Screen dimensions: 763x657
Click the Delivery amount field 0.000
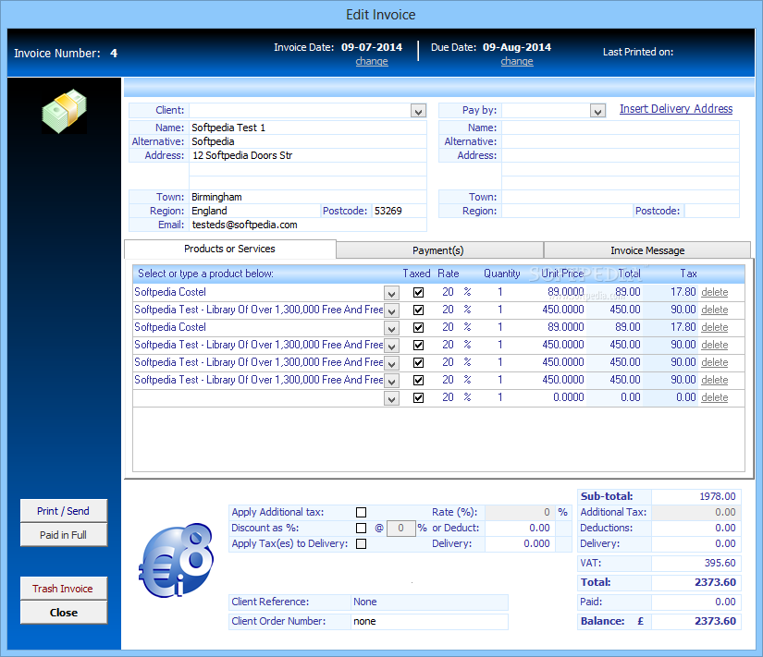click(520, 543)
